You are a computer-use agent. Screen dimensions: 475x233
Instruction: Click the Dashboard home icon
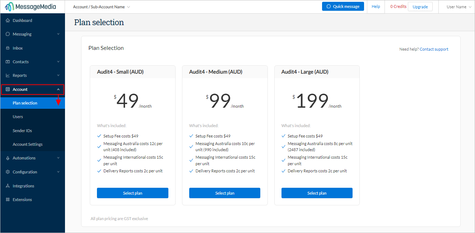(x=8, y=20)
